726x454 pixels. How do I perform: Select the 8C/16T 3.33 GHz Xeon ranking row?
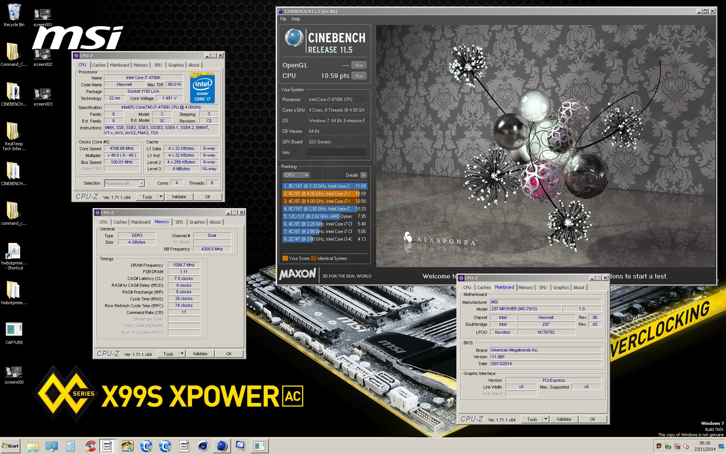tap(325, 186)
